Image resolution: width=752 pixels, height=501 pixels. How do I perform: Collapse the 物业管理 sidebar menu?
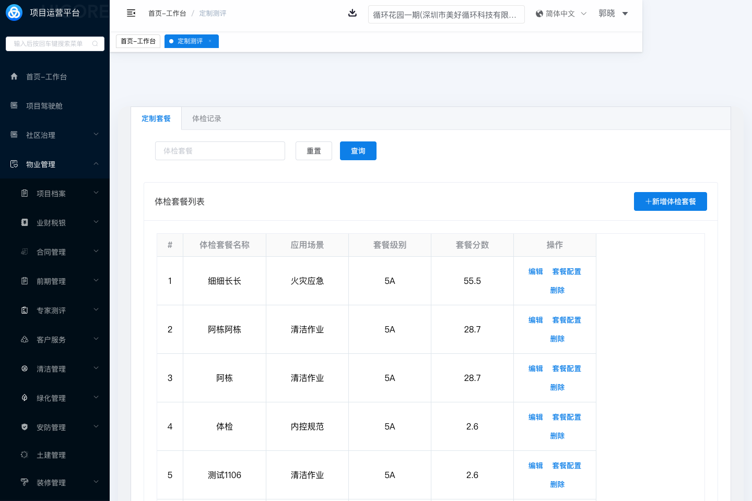pyautogui.click(x=96, y=164)
